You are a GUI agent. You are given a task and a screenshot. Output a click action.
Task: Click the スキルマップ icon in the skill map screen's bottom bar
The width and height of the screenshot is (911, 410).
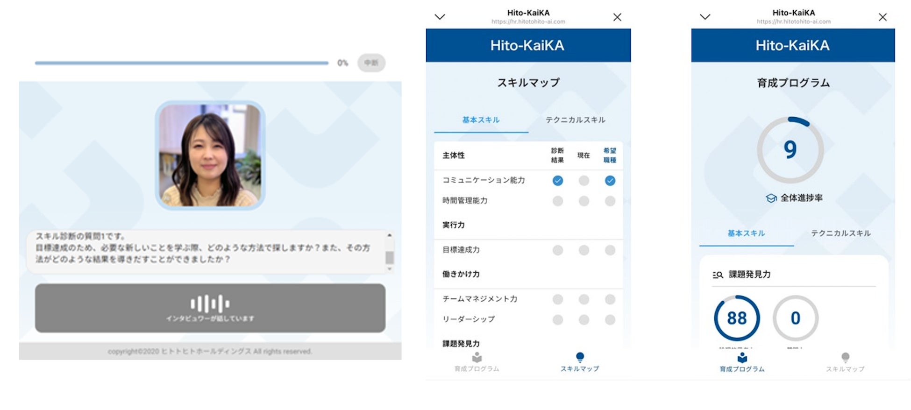pos(580,358)
